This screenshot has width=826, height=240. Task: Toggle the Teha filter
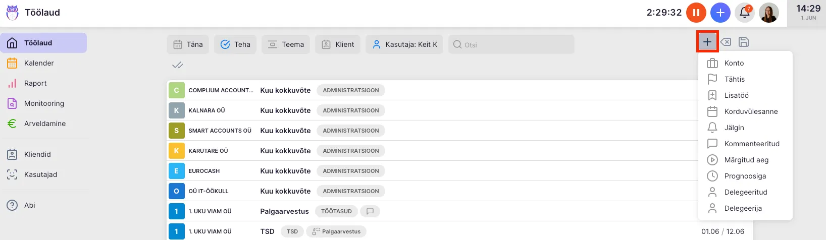(x=235, y=44)
